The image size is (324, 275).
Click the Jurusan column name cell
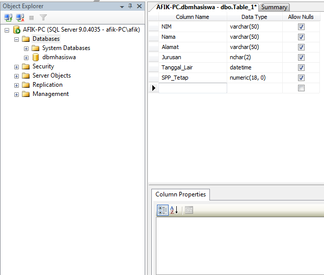click(193, 57)
